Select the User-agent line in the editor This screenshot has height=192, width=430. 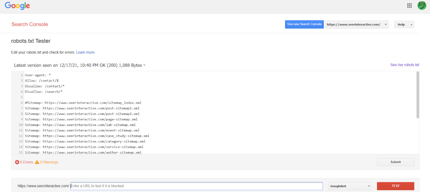coord(37,75)
